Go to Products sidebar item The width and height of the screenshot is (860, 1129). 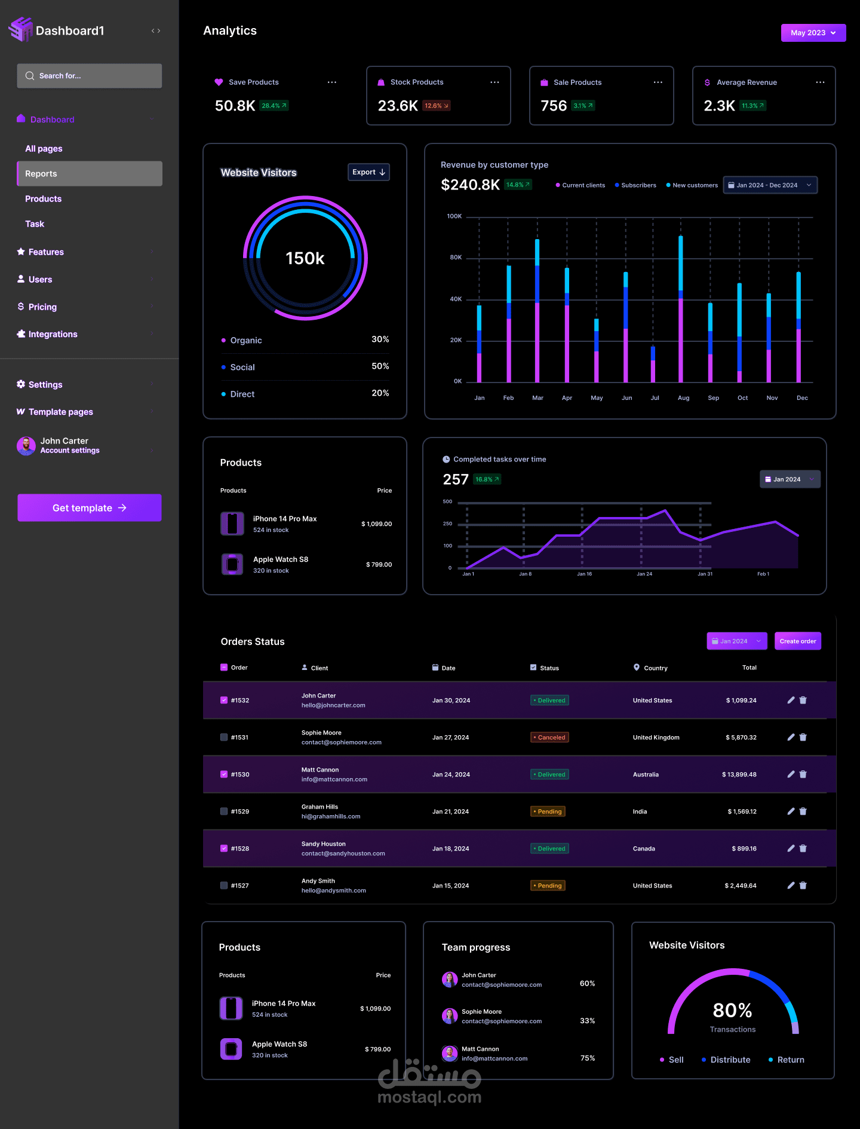[43, 198]
